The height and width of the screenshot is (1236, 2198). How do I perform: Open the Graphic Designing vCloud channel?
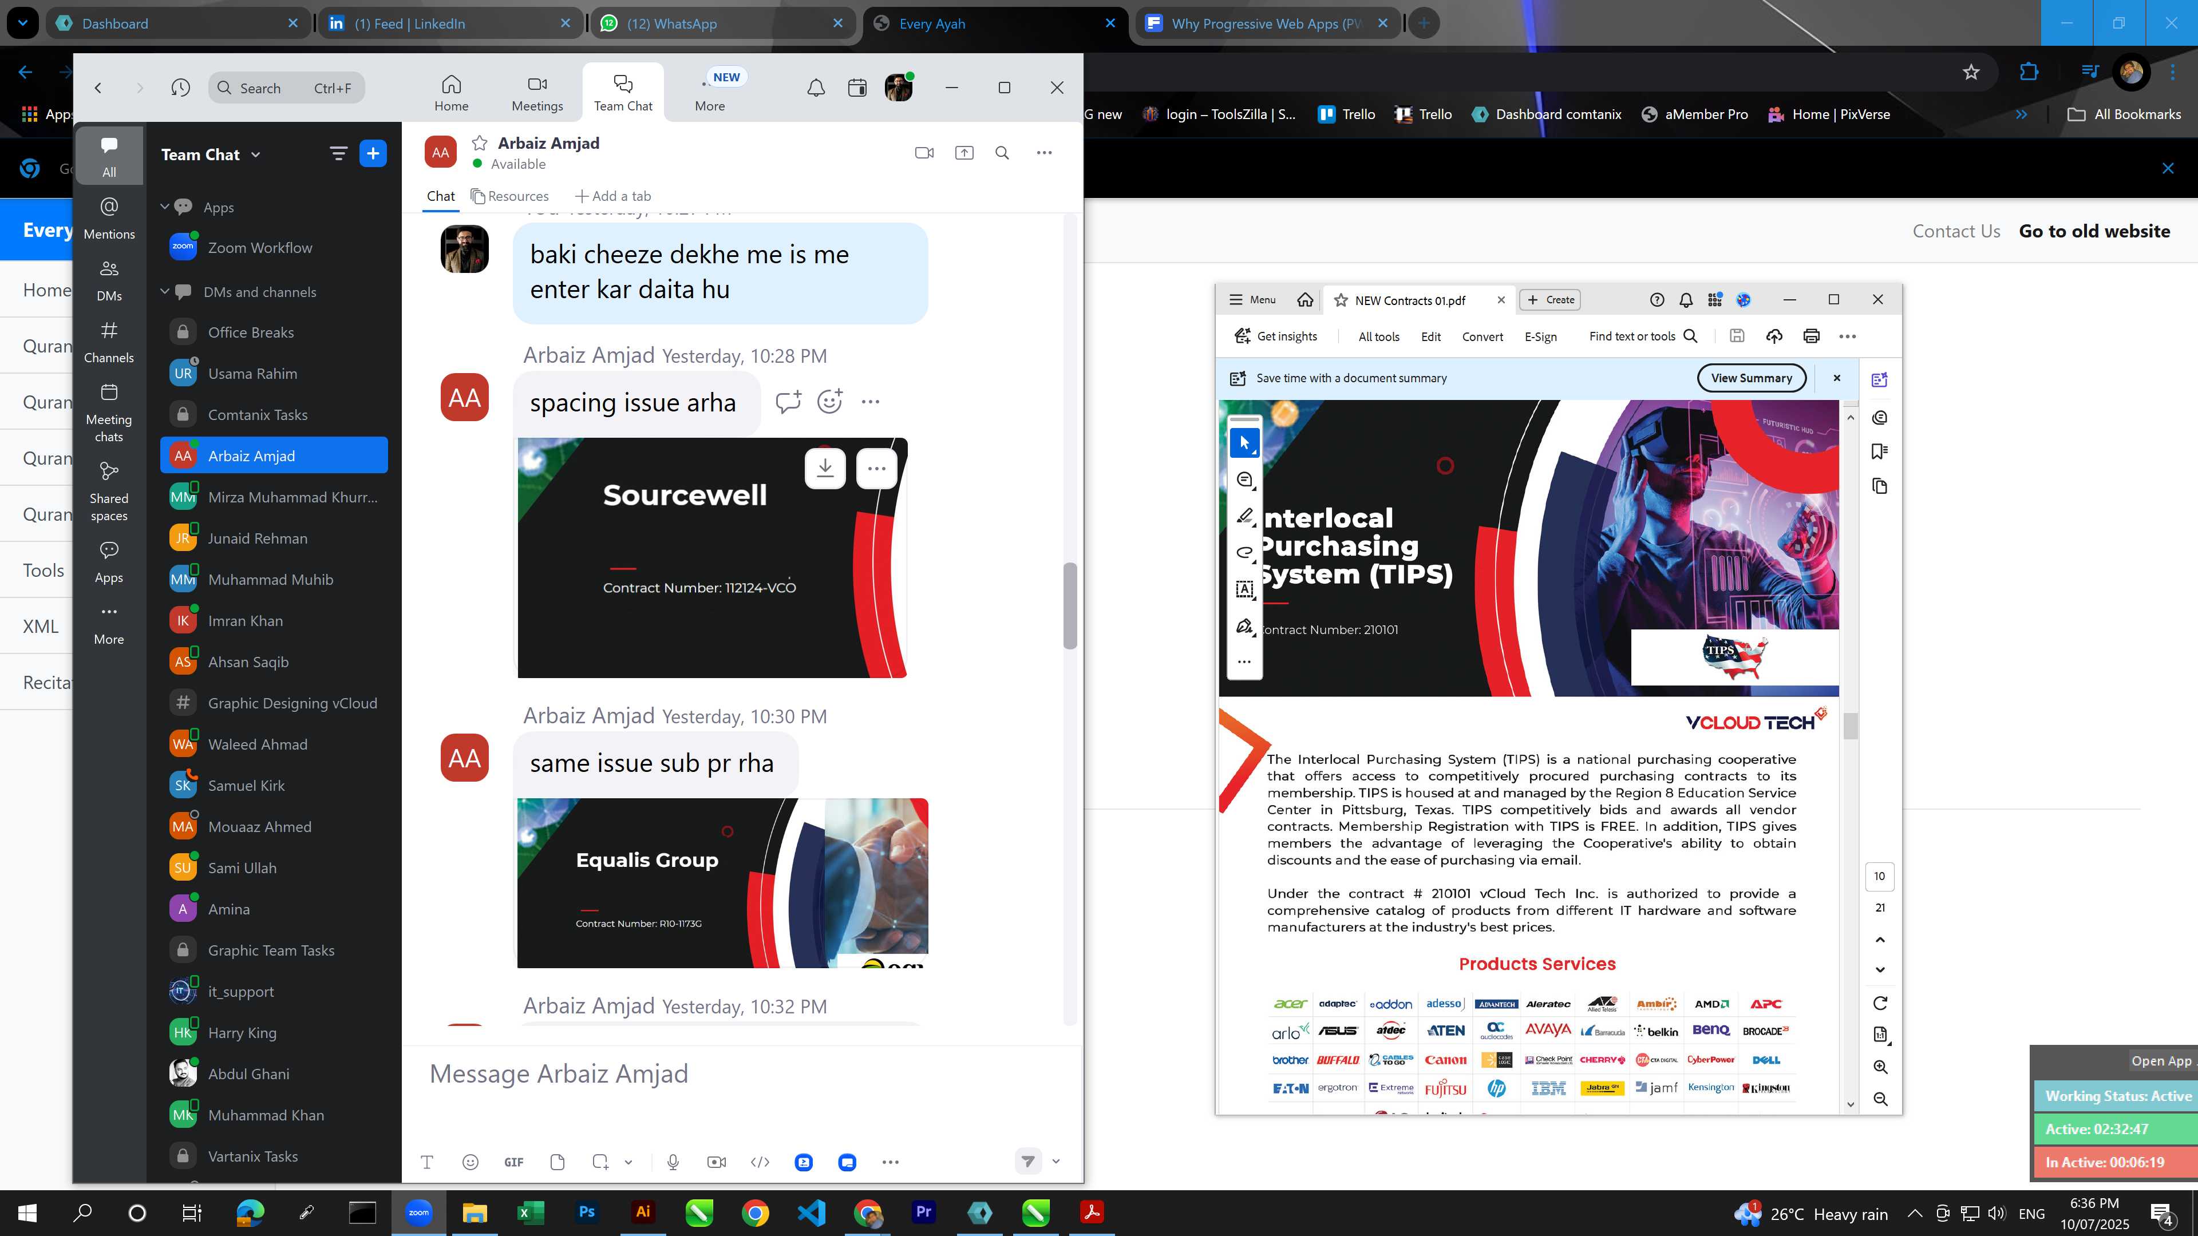point(273,703)
